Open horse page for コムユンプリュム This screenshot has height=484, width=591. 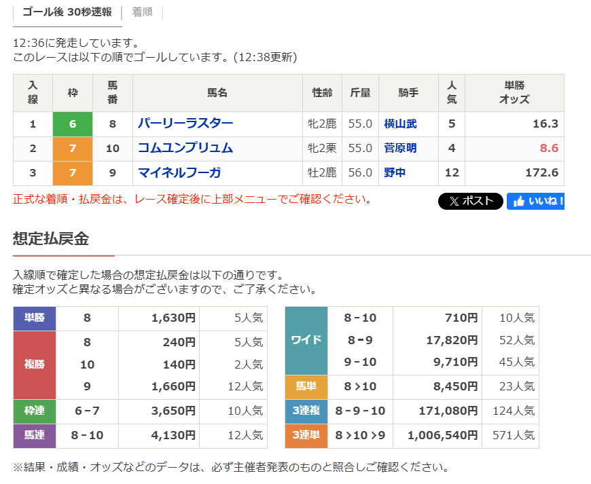[x=185, y=148]
